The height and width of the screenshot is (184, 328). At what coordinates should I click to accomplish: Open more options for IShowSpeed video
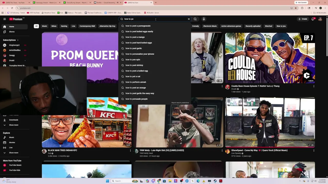tap(314, 151)
